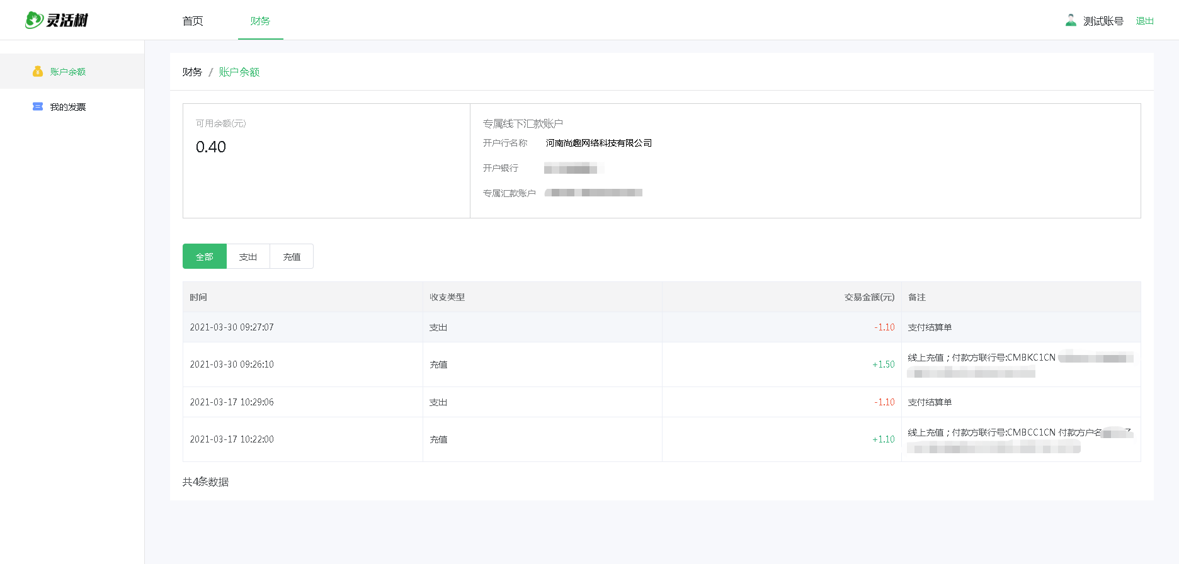
Task: Click the 开户银行 label
Action: tap(501, 168)
